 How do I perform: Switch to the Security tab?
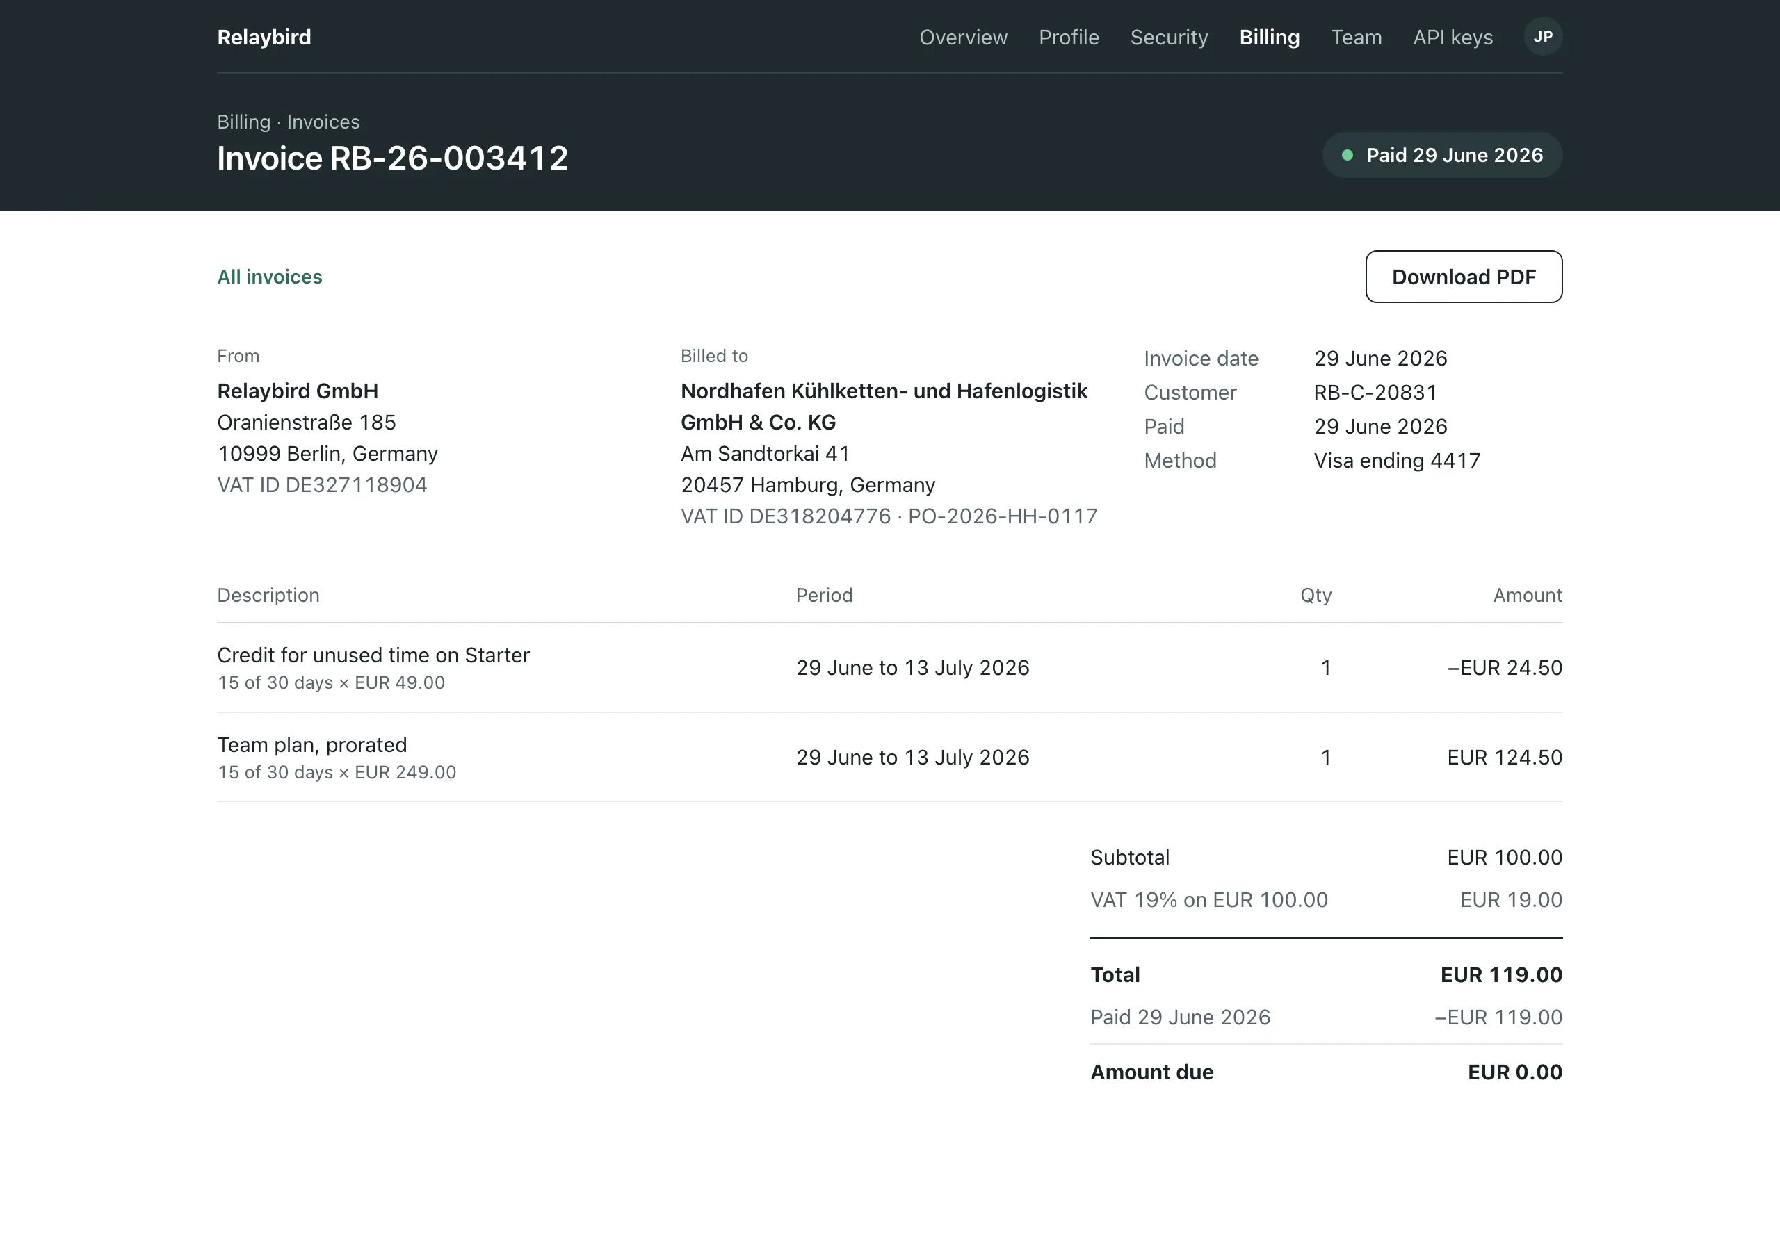tap(1169, 38)
